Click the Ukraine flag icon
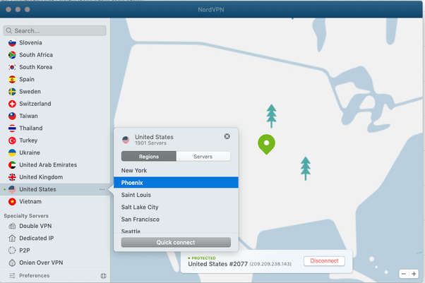Viewport: 425px width, 283px height. pyautogui.click(x=12, y=152)
